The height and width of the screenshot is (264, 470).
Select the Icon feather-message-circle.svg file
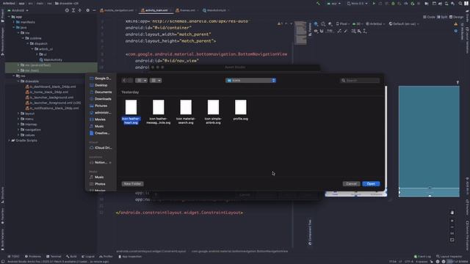click(x=159, y=112)
